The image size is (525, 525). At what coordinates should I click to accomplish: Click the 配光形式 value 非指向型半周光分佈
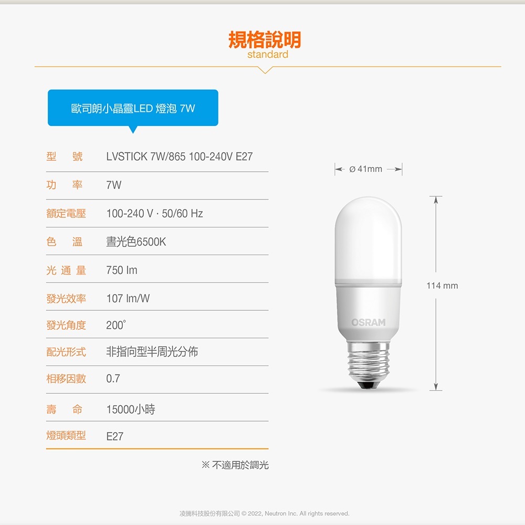click(152, 352)
